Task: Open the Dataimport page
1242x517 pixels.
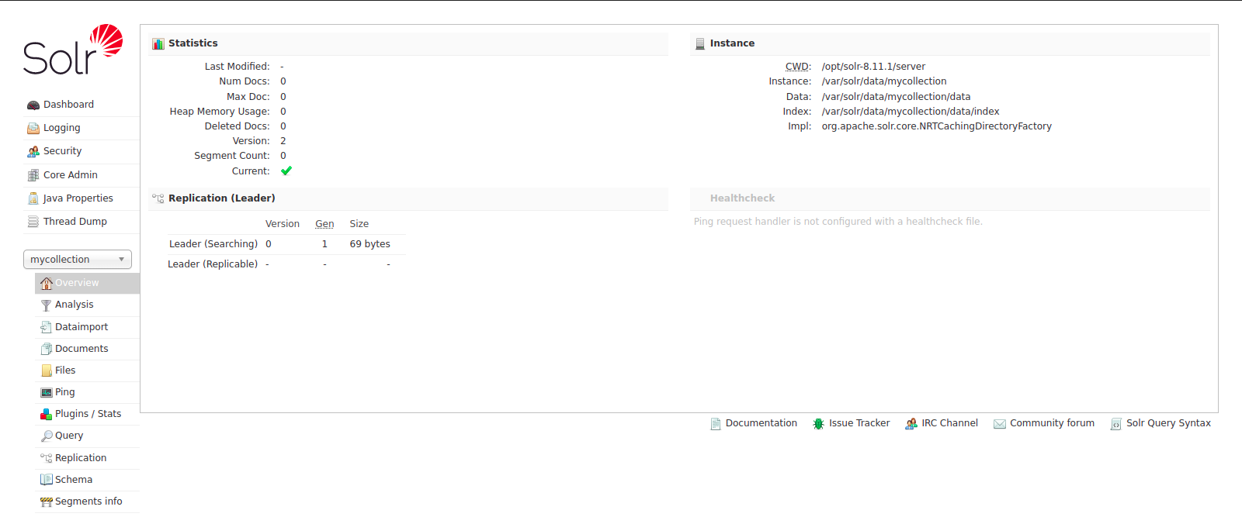Action: tap(82, 327)
